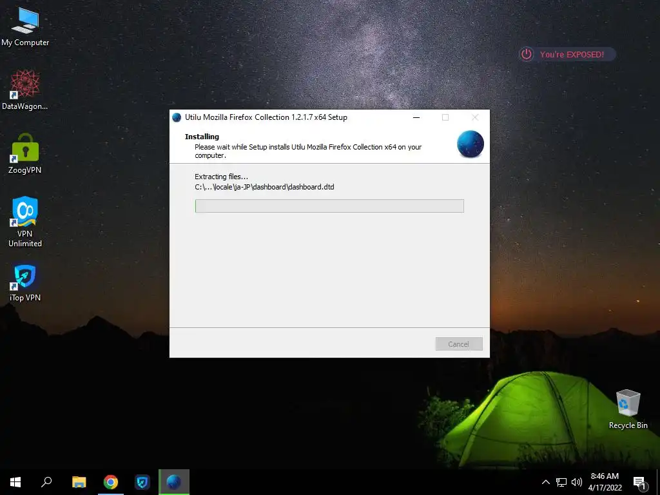Click the disabled close button of Setup
The width and height of the screenshot is (660, 495).
point(475,117)
